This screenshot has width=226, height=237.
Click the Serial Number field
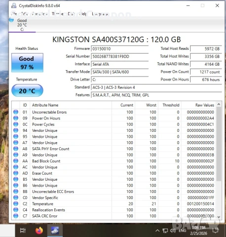120,56
